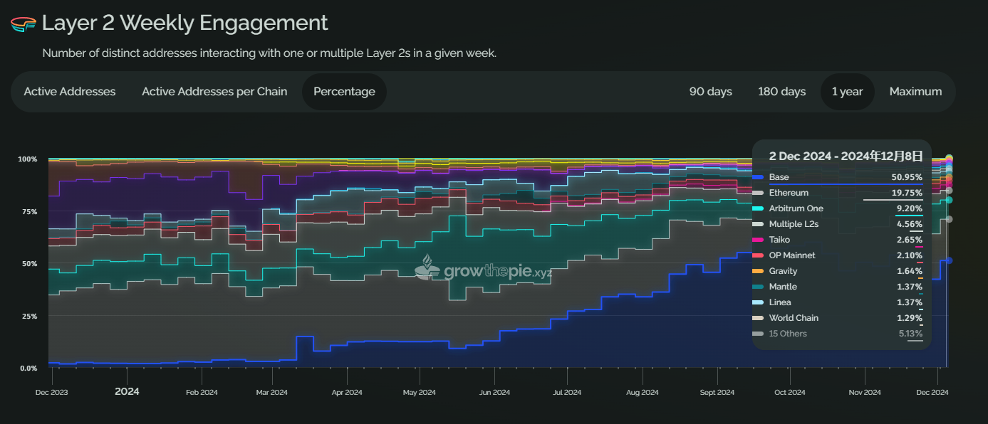The image size is (988, 424).
Task: Switch to the Active Addresses view
Action: pos(70,92)
